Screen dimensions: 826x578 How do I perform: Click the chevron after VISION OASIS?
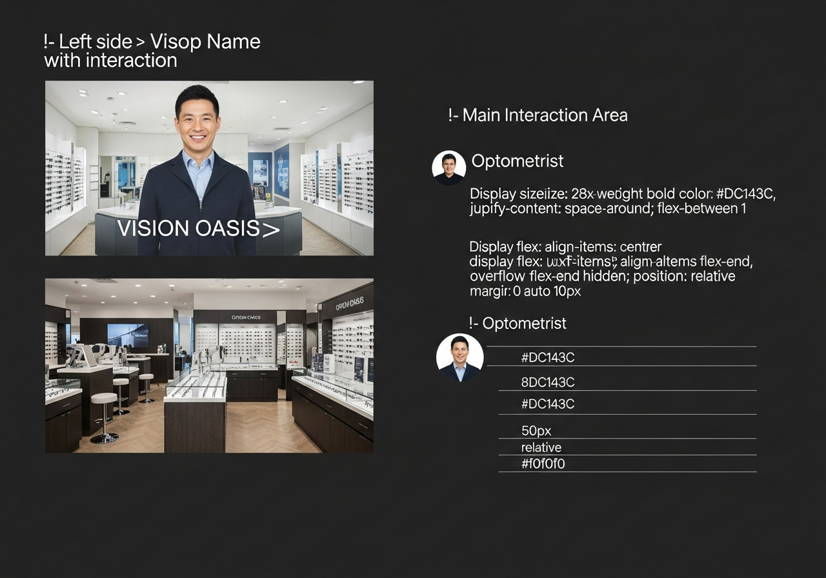pyautogui.click(x=270, y=229)
